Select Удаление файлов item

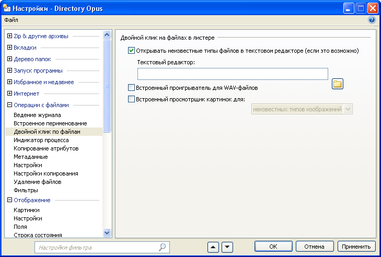[x=38, y=182]
